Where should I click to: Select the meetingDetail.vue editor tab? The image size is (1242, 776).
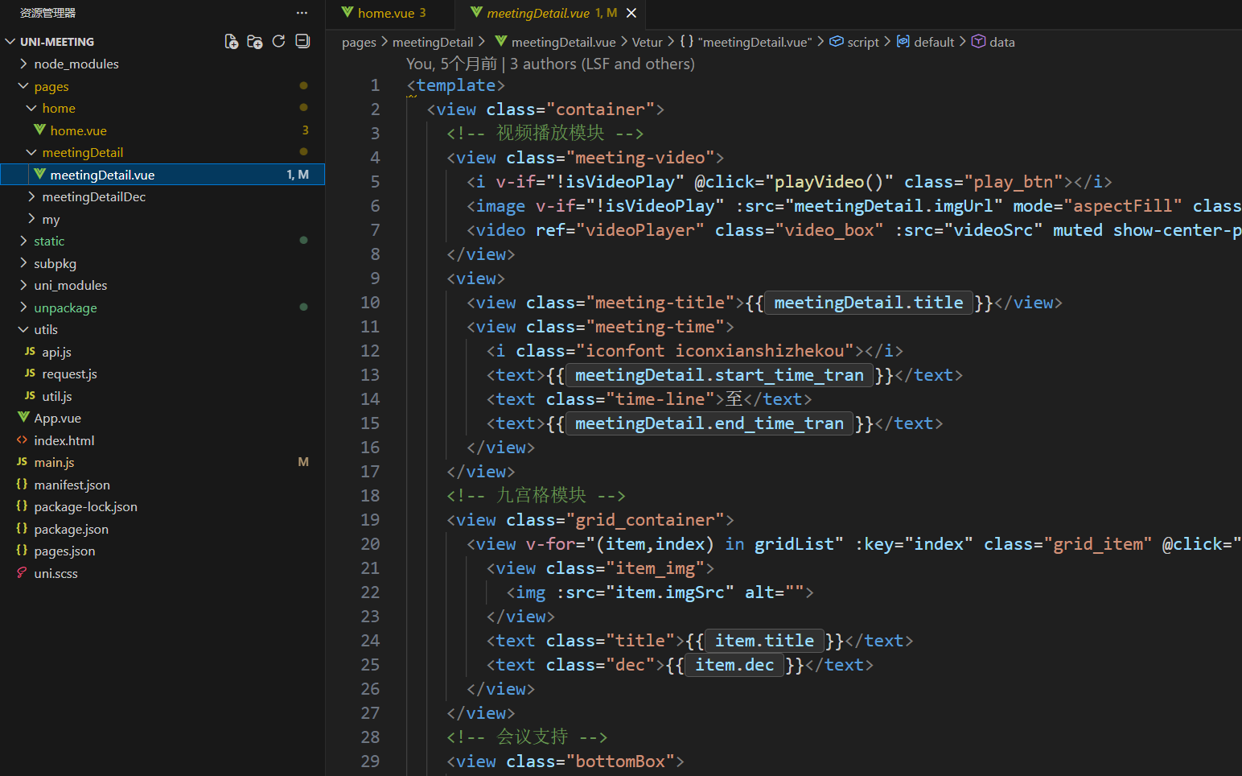click(x=537, y=13)
